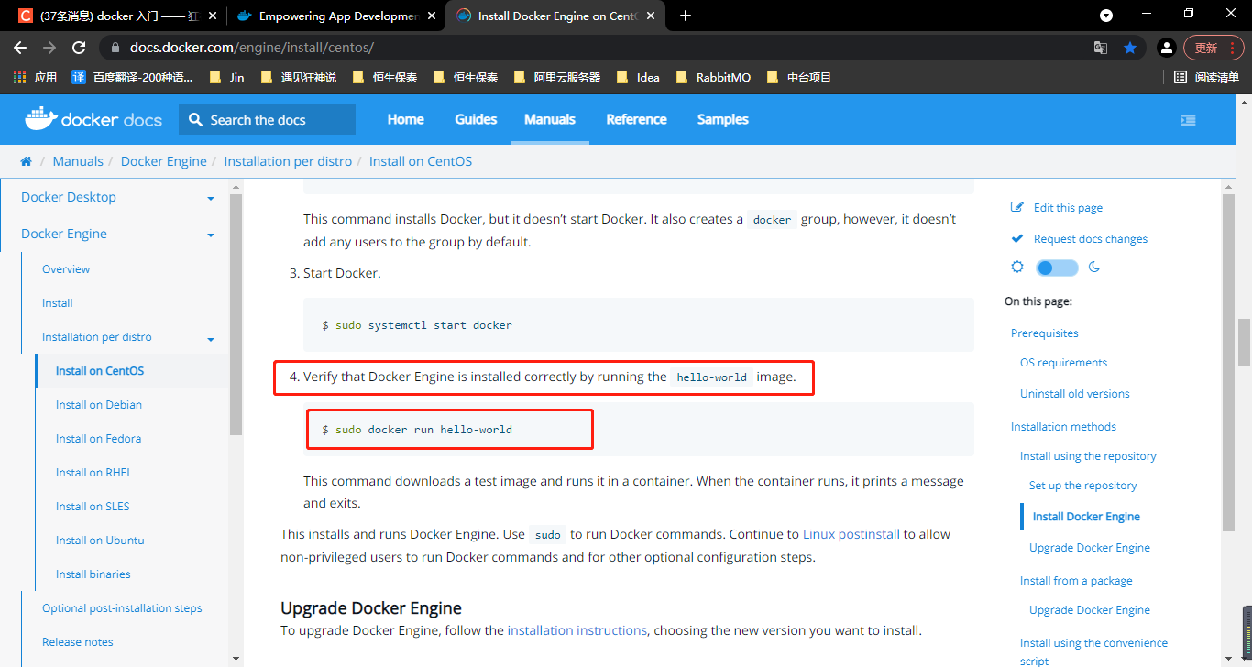Toggle the light/dark theme switch

coord(1057,268)
